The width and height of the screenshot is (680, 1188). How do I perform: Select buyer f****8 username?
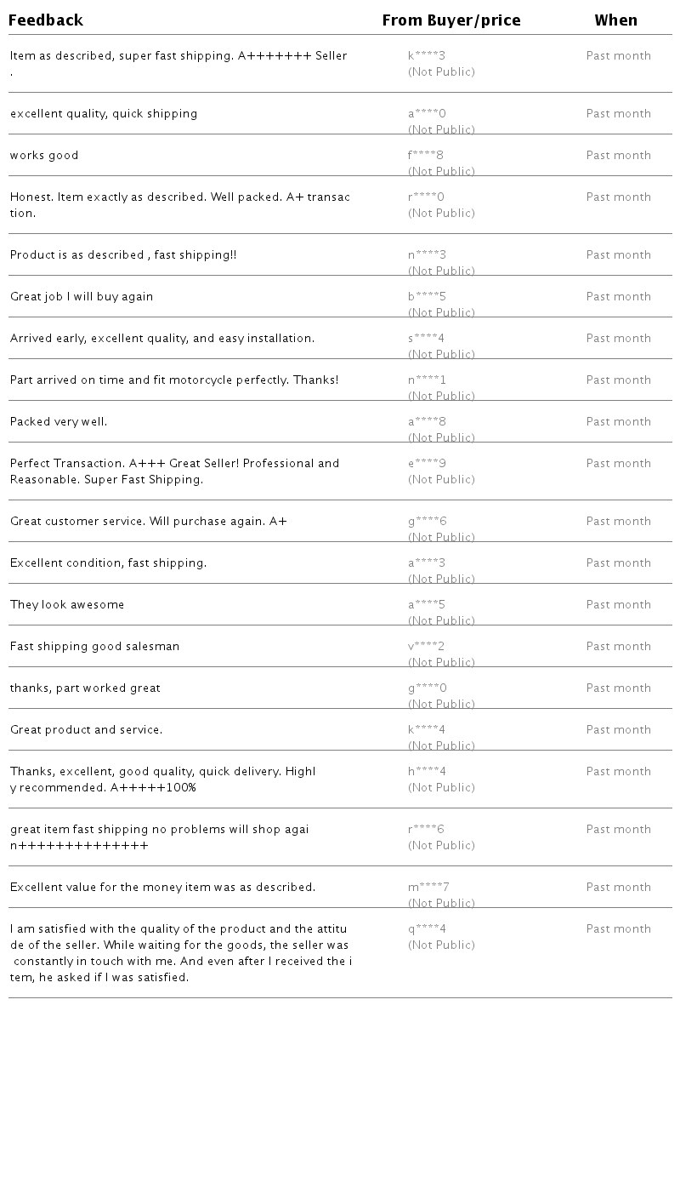426,156
